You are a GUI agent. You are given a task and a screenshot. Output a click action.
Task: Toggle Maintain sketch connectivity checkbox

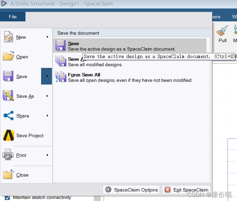click(x=7, y=198)
